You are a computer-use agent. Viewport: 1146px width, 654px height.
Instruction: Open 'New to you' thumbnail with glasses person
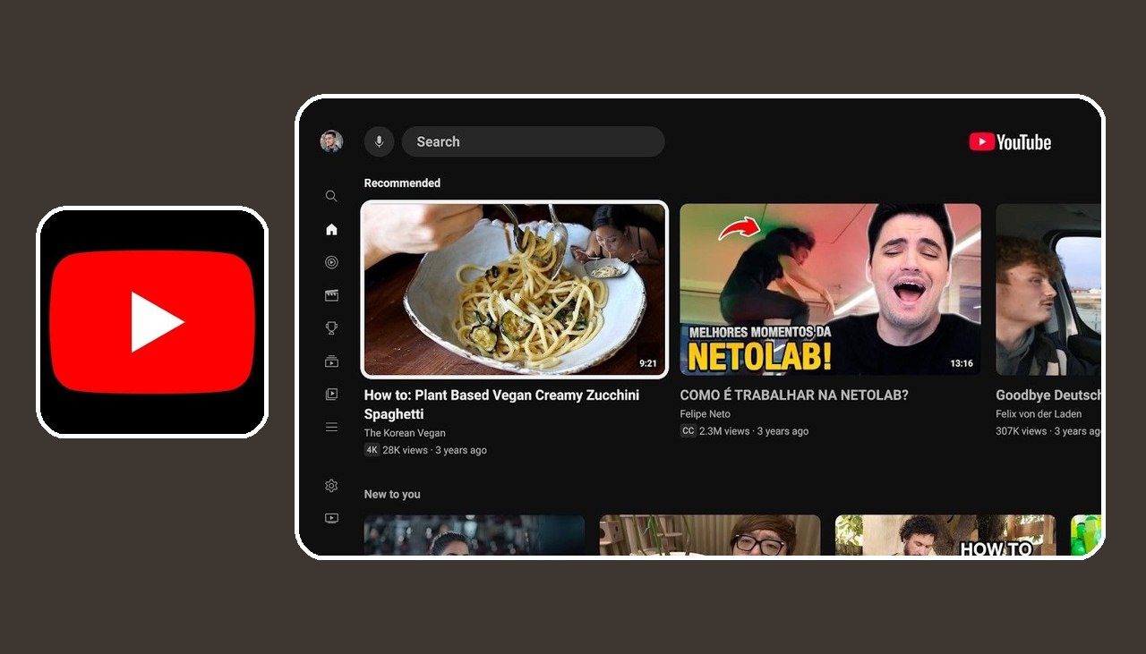point(710,535)
